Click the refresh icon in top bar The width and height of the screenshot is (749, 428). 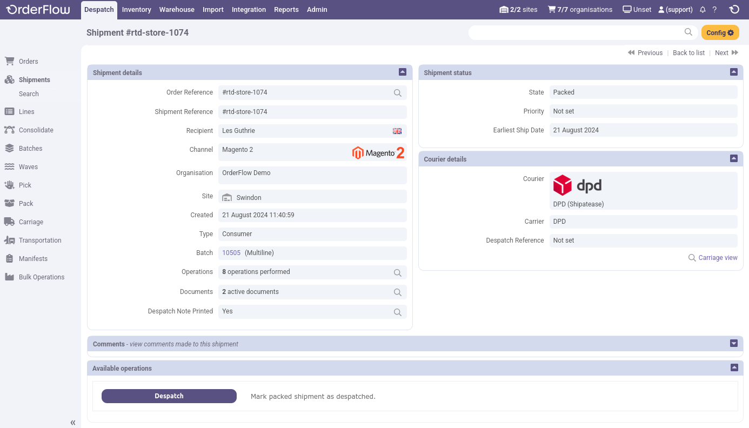734,10
